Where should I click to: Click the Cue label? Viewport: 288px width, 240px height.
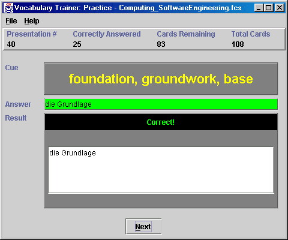point(11,68)
